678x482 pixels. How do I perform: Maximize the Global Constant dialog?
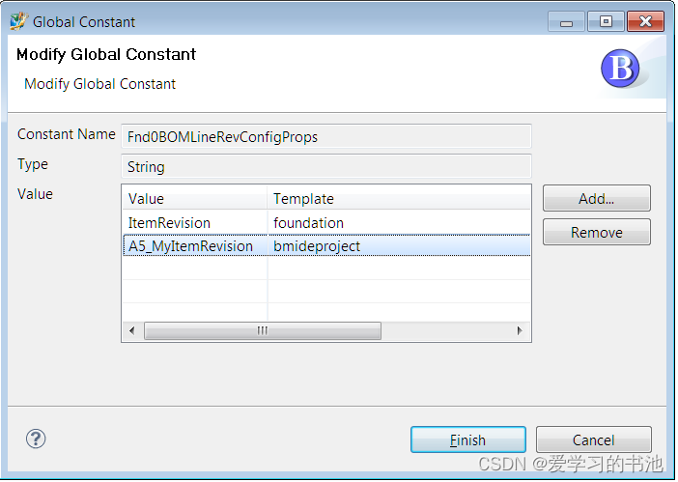click(x=605, y=21)
